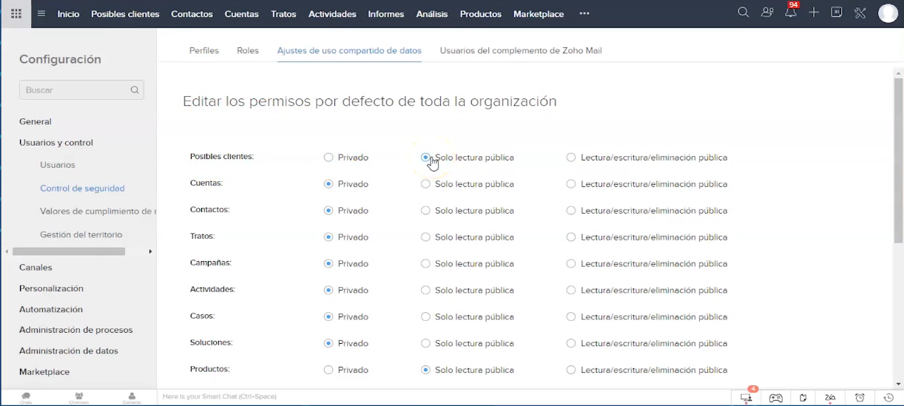This screenshot has height=406, width=904.
Task: Open the Inicio module in top navigation
Action: point(68,13)
